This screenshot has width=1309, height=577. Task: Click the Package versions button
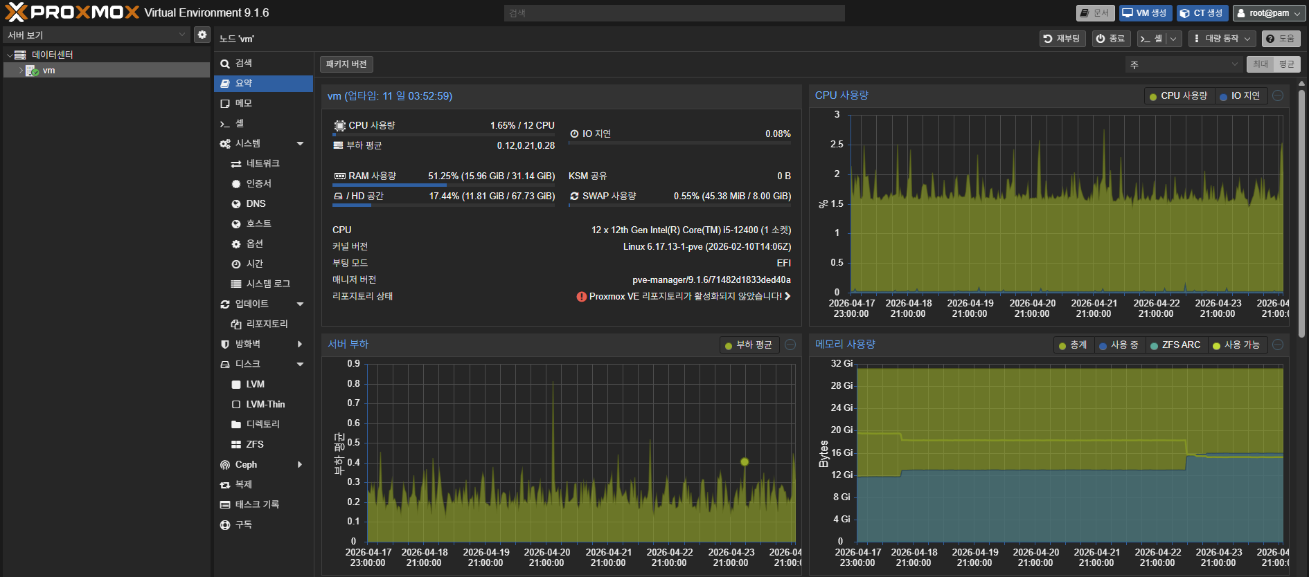point(346,64)
